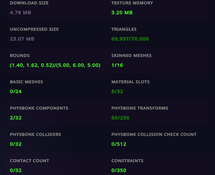
Task: Select the PHYSBONE COMPONENTS label
Action: pos(39,108)
